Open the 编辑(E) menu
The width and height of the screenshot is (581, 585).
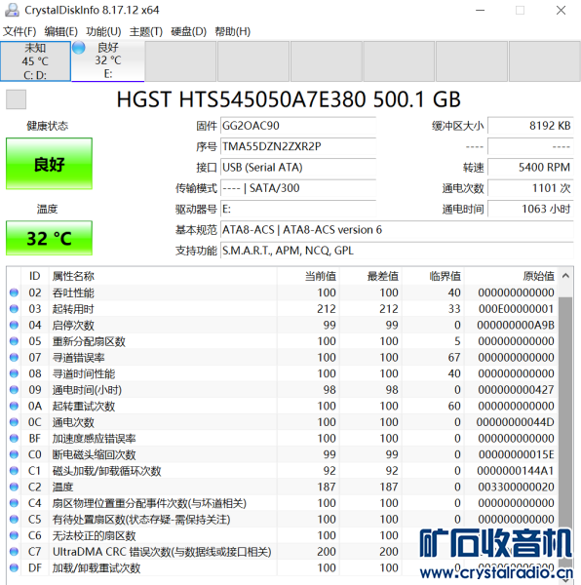click(60, 31)
